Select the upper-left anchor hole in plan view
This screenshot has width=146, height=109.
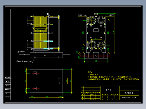point(35,73)
